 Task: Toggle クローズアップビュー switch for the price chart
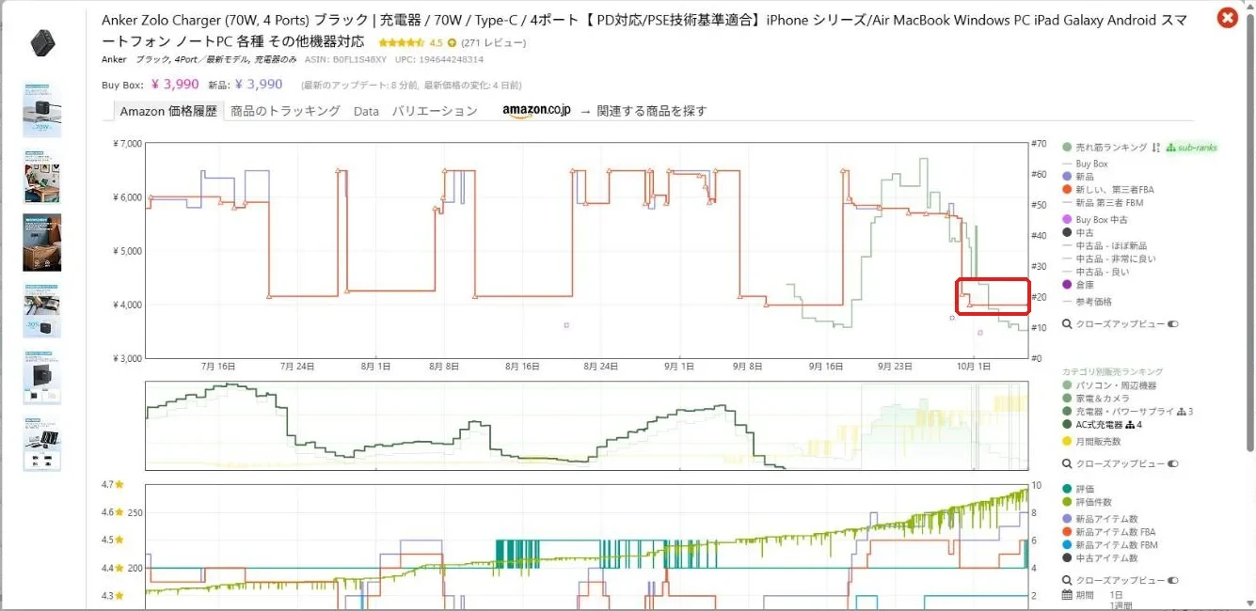click(x=1172, y=324)
